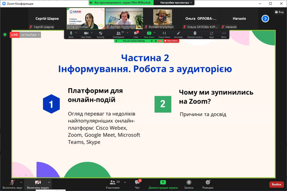This screenshot has width=287, height=191.
Task: Click 'You are screen sharing' green bar
Action: [134, 41]
